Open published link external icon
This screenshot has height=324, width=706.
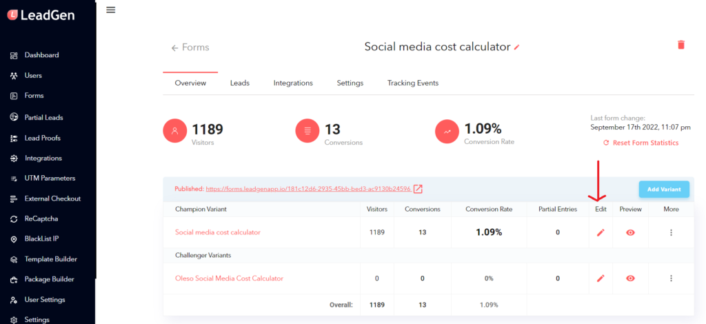coord(418,189)
